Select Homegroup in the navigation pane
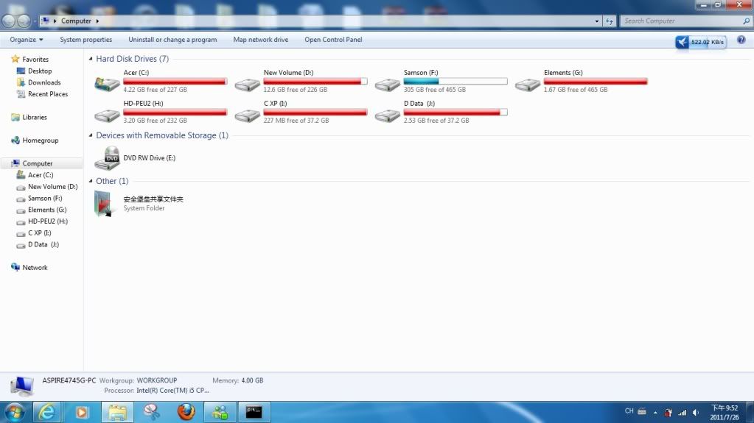 pyautogui.click(x=40, y=141)
